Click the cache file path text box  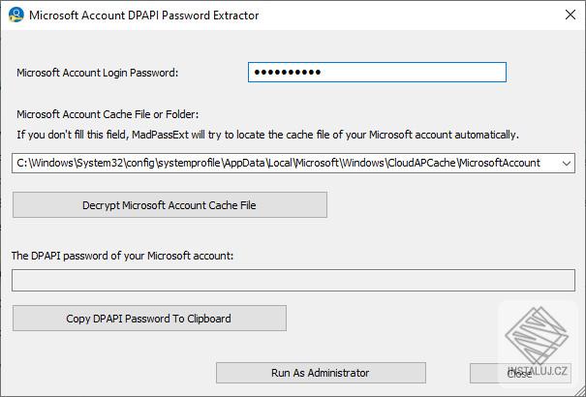(281, 164)
